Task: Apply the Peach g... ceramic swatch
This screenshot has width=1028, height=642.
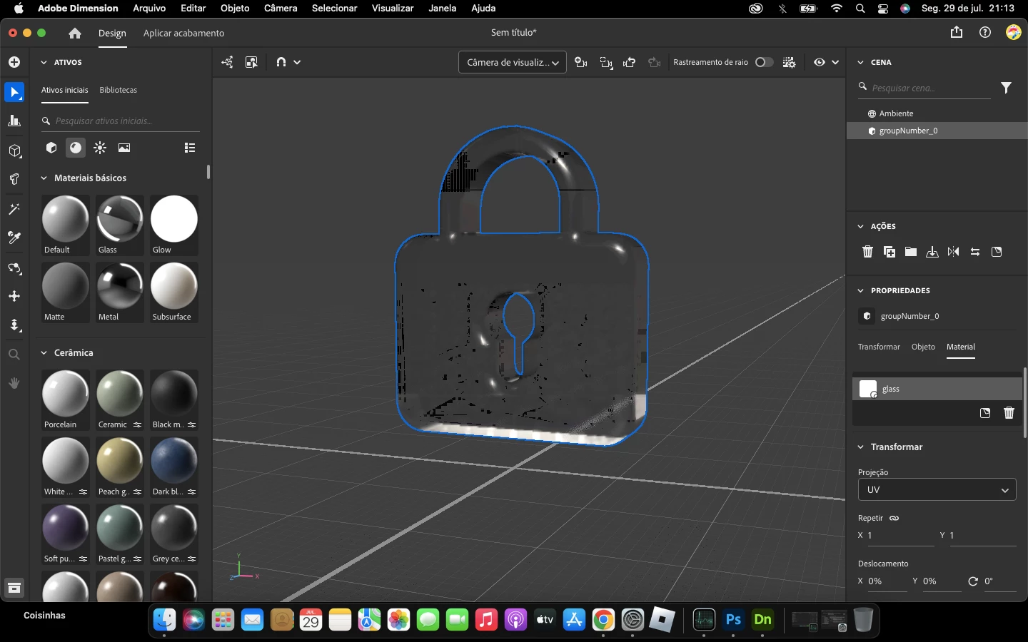Action: click(120, 466)
